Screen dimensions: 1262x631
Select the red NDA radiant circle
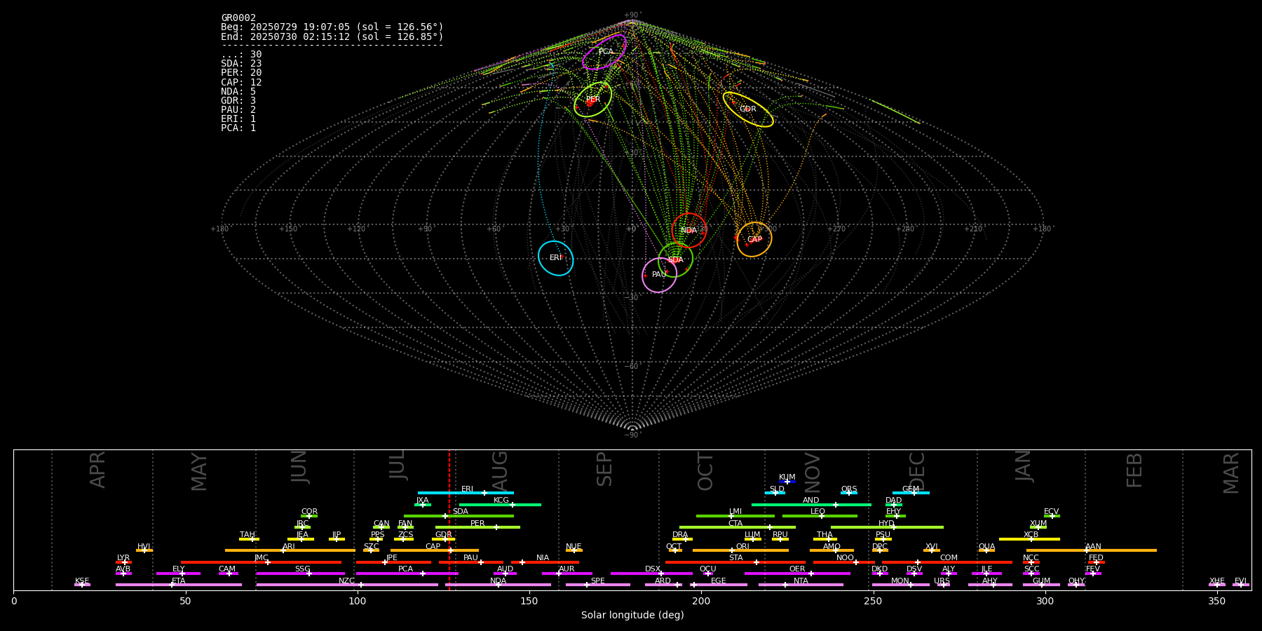tap(689, 230)
